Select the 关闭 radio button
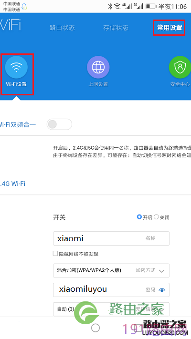191x339 pixels. pos(156,217)
